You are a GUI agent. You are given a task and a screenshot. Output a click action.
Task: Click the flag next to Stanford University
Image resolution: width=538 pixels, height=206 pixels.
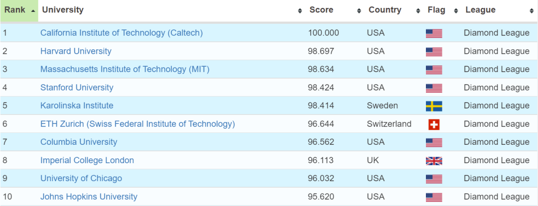click(434, 88)
